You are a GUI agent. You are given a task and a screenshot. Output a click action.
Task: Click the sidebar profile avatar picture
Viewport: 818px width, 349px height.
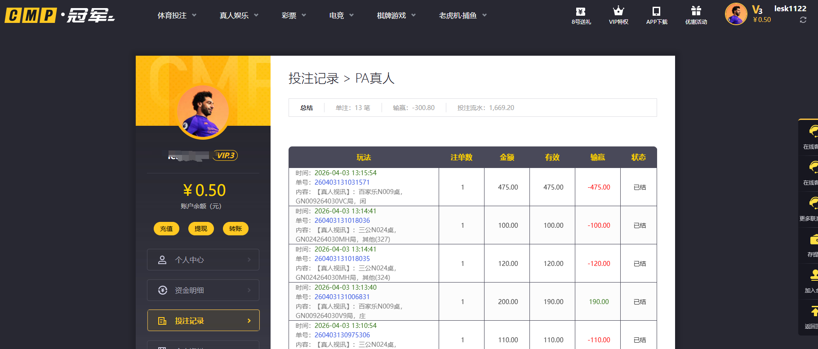click(203, 111)
